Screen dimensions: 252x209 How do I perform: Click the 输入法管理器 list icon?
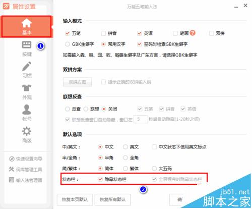[x=12, y=180]
